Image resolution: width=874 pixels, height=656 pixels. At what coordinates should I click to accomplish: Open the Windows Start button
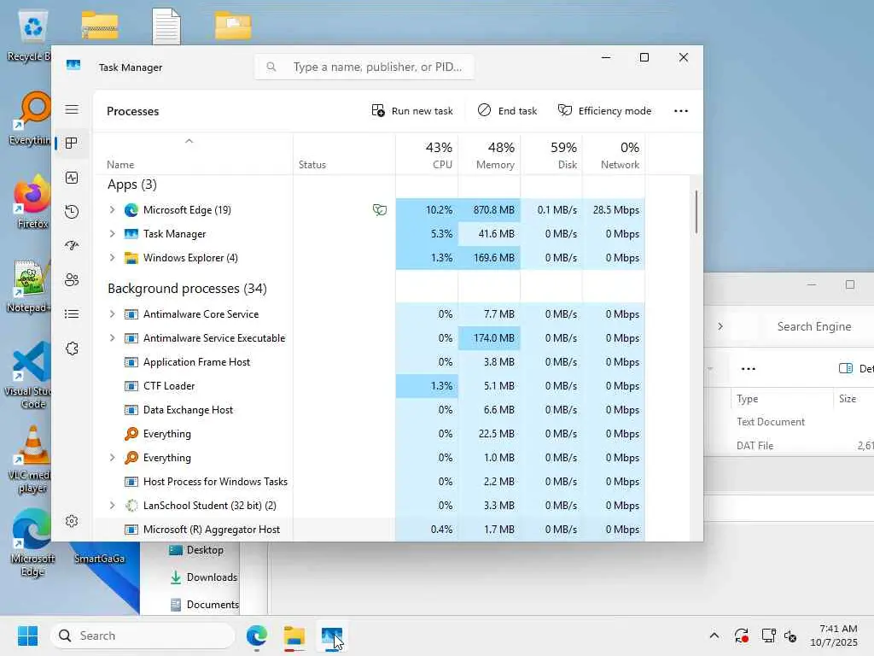(27, 635)
